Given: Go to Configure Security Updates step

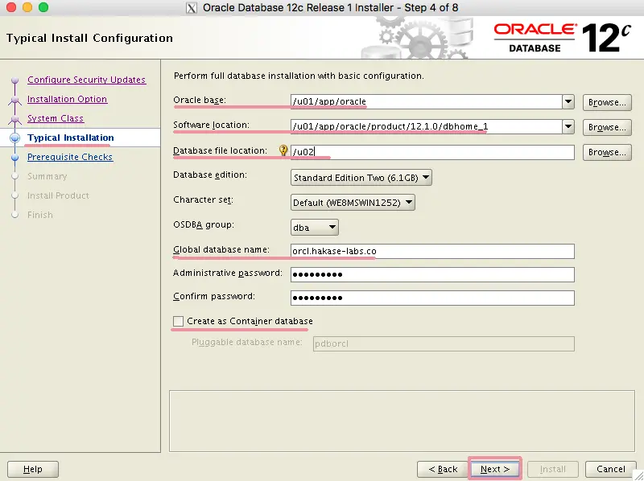Looking at the screenshot, I should point(87,80).
